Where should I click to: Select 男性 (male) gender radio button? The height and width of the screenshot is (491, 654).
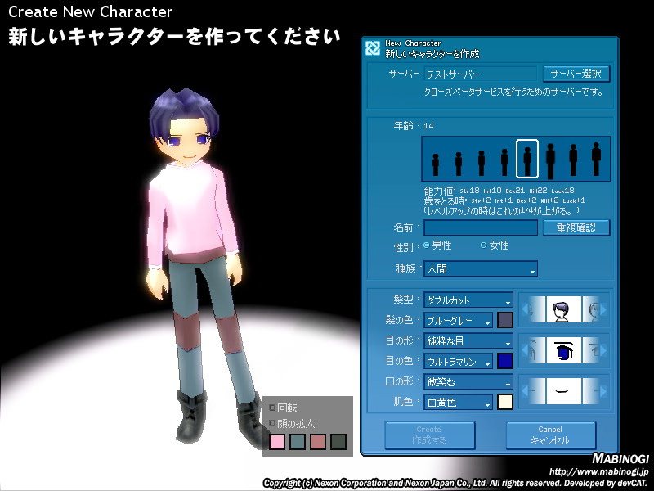(x=426, y=245)
